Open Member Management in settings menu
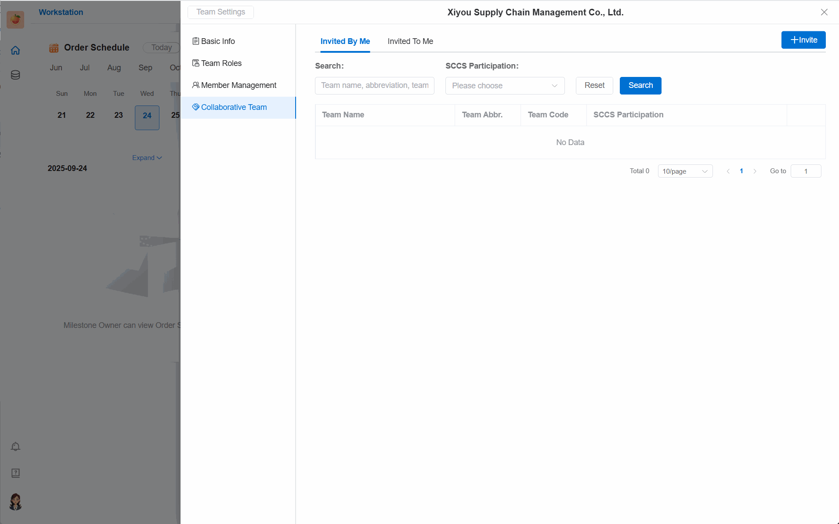This screenshot has width=839, height=524. click(x=238, y=85)
